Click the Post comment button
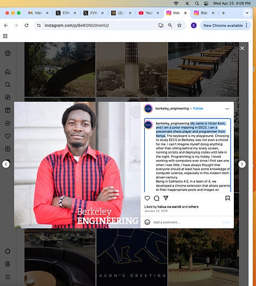Screen dimensions: 256x286 point(226,222)
